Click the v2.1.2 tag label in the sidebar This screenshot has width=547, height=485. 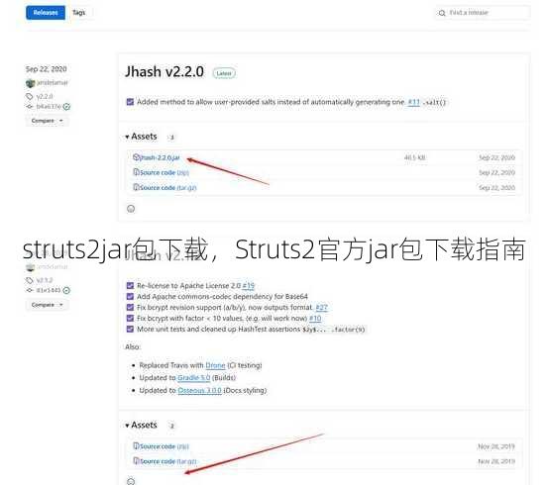(x=45, y=280)
